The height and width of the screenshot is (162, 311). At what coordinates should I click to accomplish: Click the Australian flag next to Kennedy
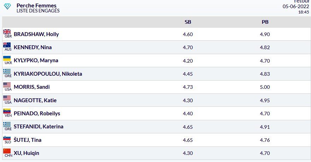7,45
